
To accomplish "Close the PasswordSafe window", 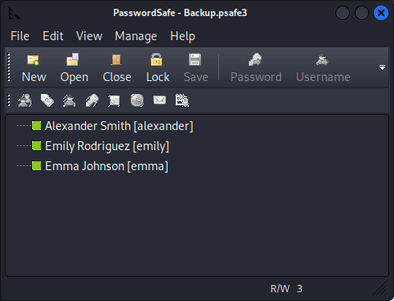I will pos(381,13).
